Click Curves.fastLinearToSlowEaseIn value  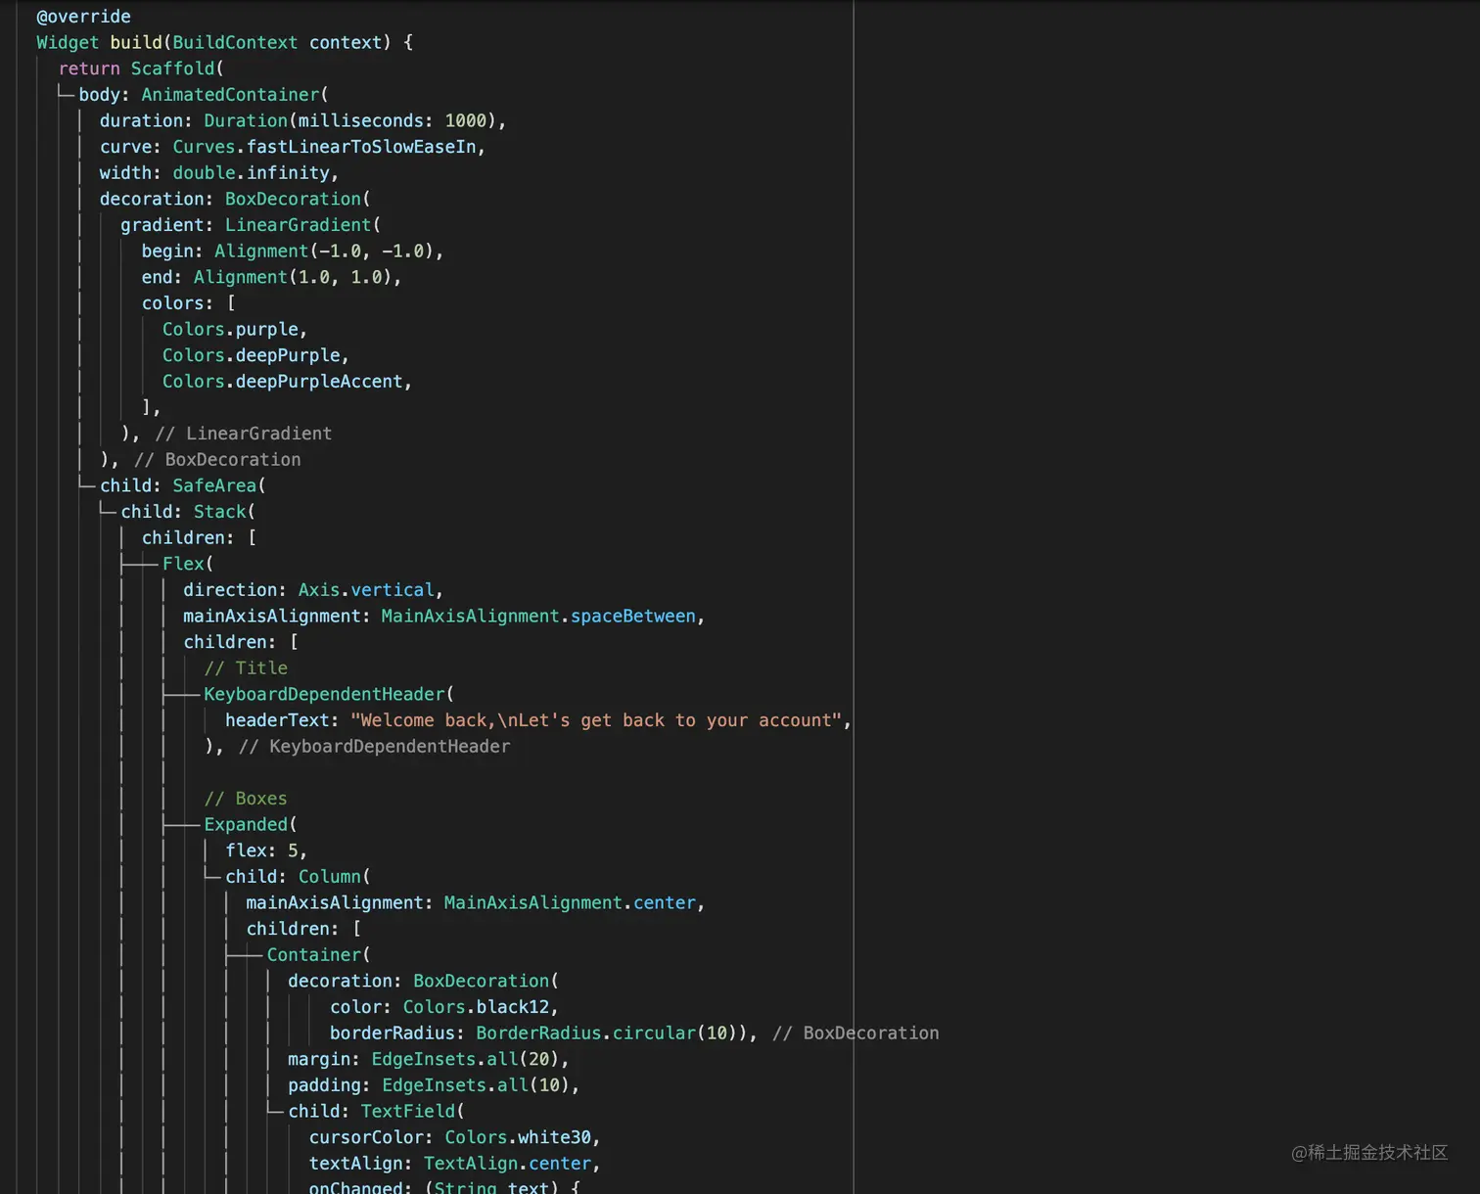(324, 147)
